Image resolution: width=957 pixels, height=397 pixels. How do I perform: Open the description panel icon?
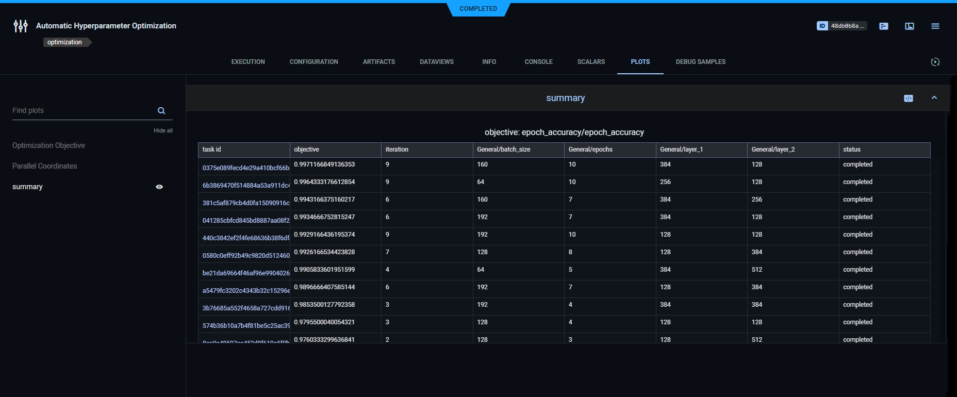(x=883, y=26)
